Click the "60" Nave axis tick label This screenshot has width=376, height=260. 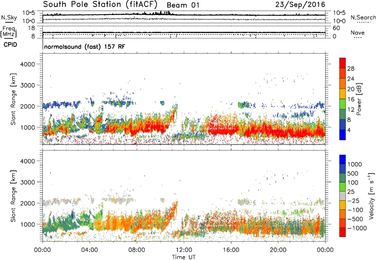[x=336, y=28]
